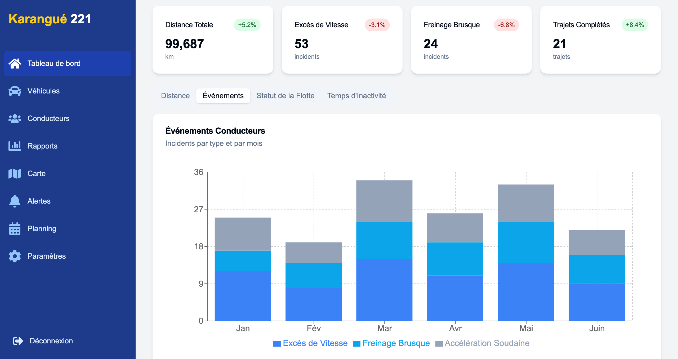This screenshot has width=678, height=359.
Task: Click the Excès de Vitesse stat card title
Action: 321,25
